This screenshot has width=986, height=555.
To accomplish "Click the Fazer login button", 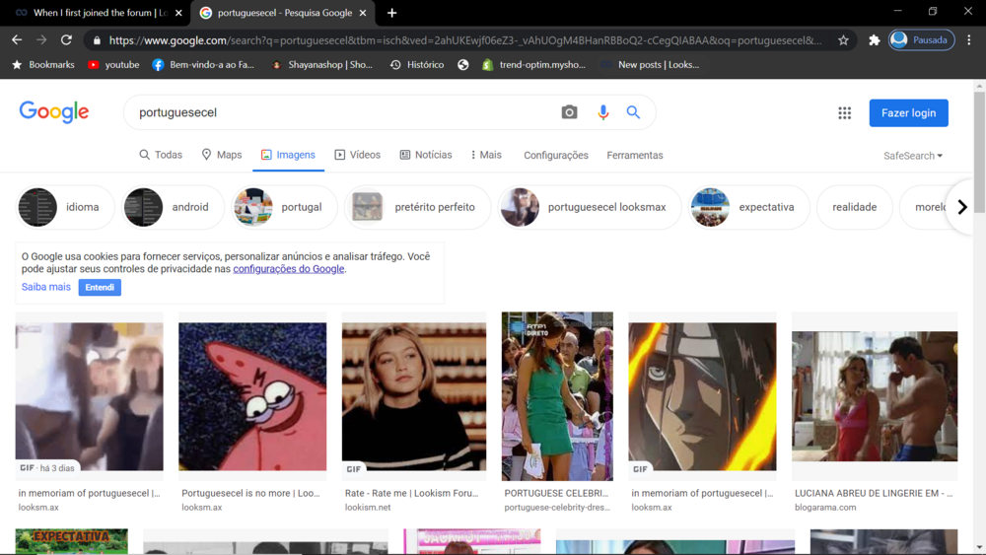I will 909,113.
